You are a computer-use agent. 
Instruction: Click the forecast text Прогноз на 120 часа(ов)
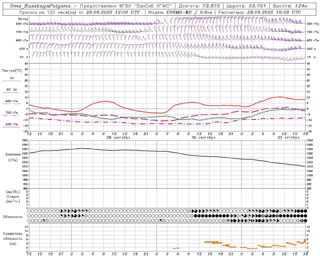(48, 12)
